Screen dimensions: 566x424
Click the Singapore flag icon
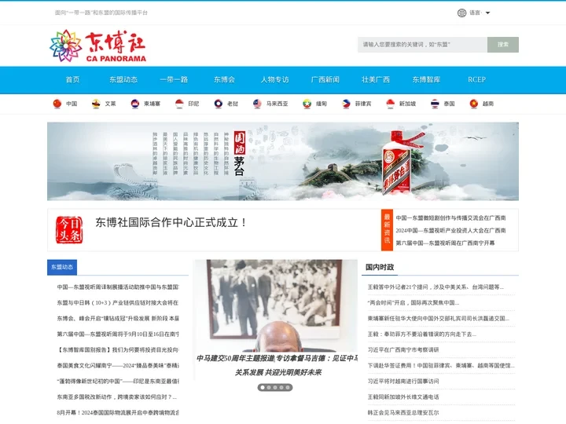coord(391,104)
